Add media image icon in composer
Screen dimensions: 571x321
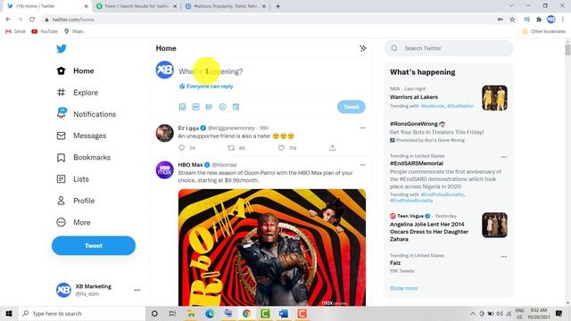pos(182,107)
